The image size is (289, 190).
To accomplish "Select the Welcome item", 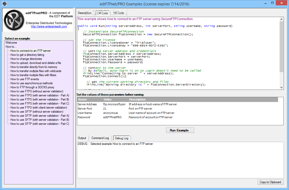I will [11, 43].
